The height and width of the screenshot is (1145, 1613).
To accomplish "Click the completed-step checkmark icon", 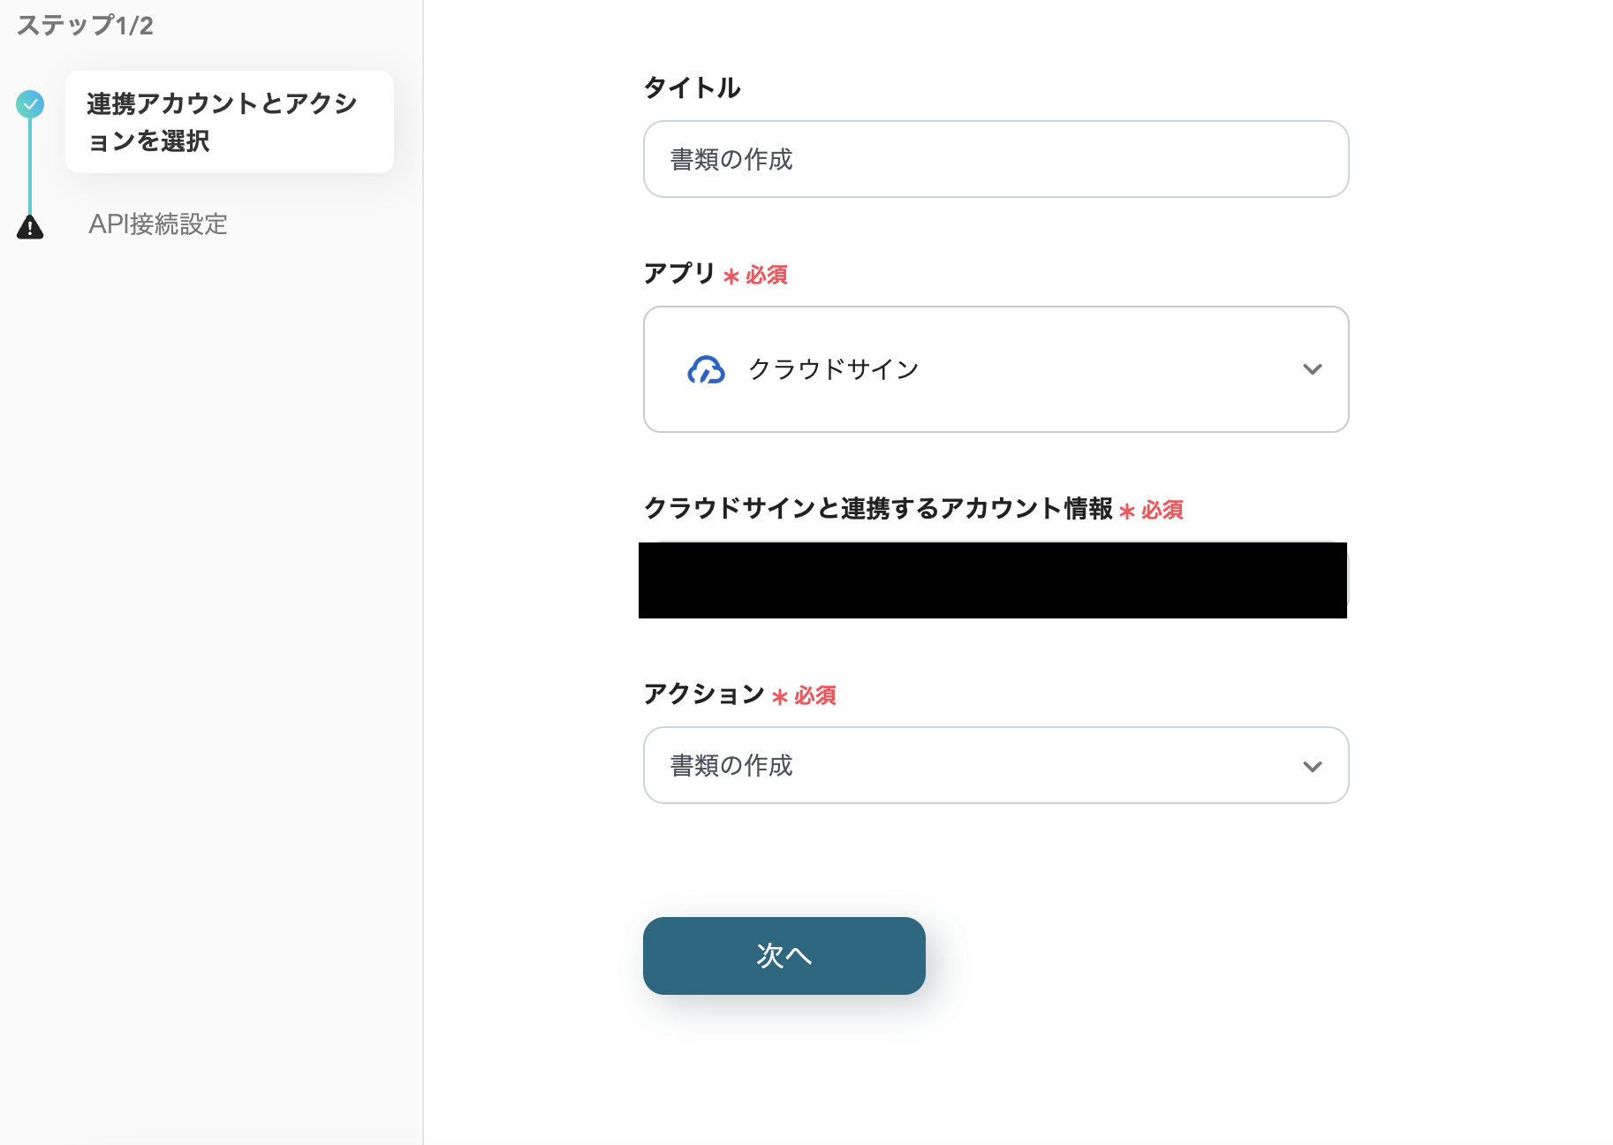I will click(30, 104).
